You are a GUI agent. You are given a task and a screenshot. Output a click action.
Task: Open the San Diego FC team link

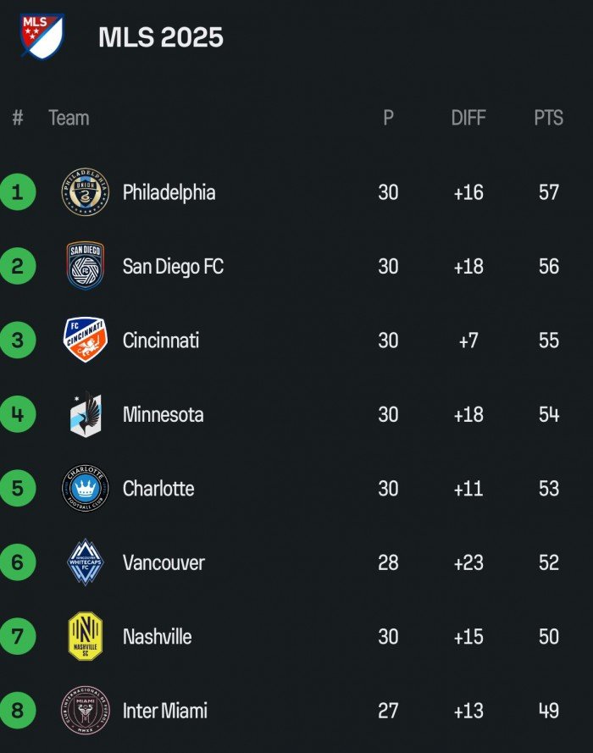(x=173, y=266)
